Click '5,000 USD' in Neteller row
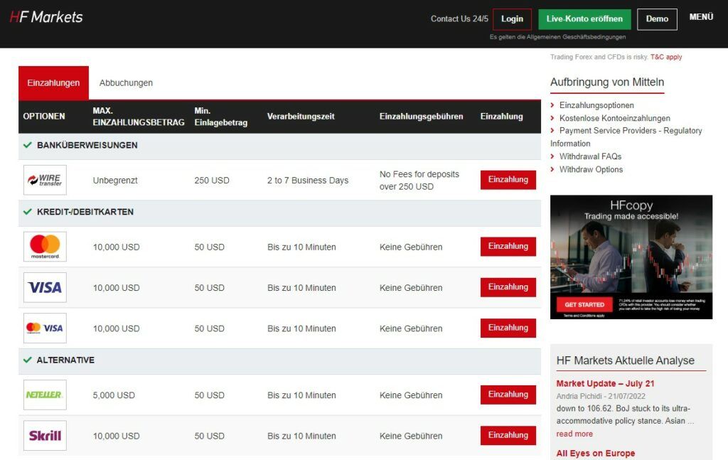Image resolution: width=728 pixels, height=460 pixels. (x=114, y=395)
